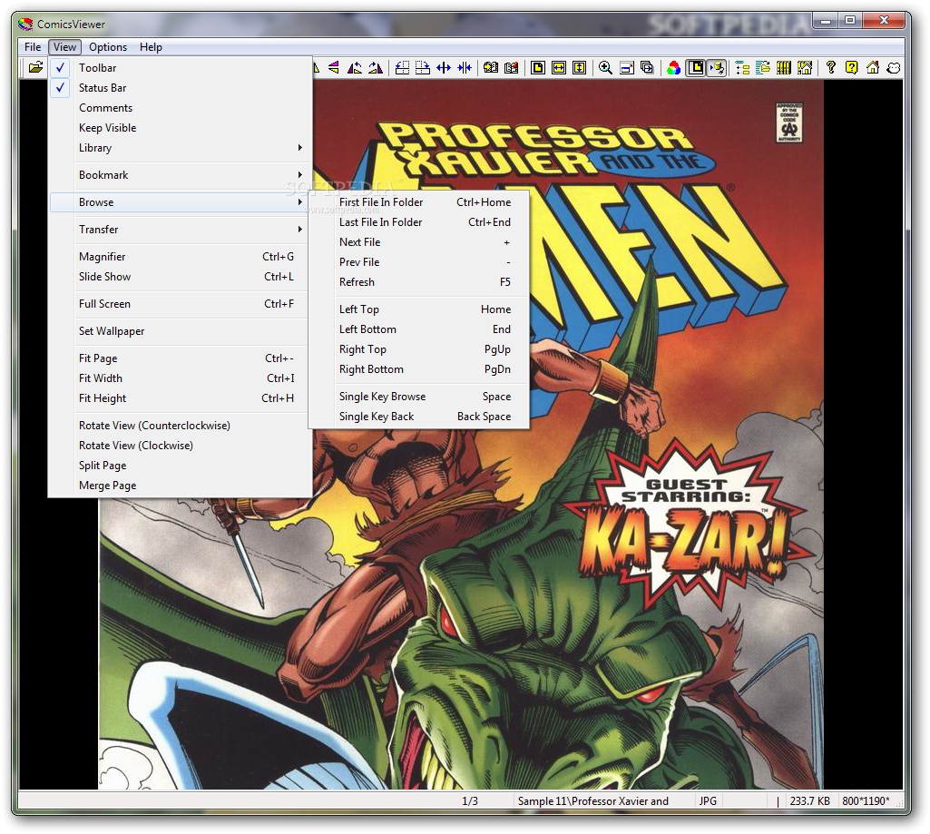Viewport: 930px width, 834px height.
Task: Click the rotate counterclockwise toolbar icon
Action: pyautogui.click(x=355, y=68)
